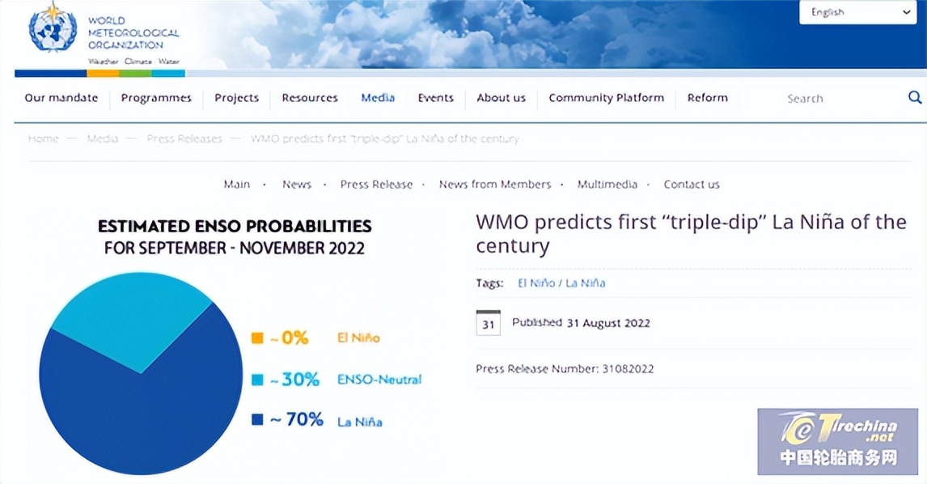
Task: Open the Media menu
Action: pos(378,98)
